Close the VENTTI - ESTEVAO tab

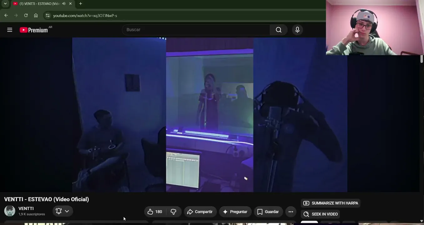(70, 4)
